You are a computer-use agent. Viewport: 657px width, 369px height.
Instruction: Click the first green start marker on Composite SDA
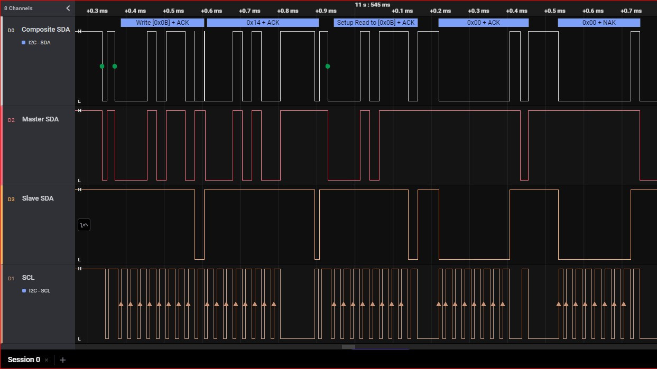click(102, 67)
